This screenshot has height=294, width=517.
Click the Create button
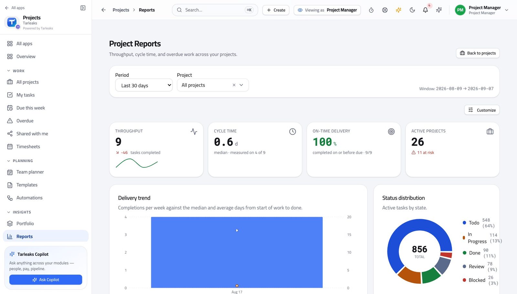tap(276, 10)
